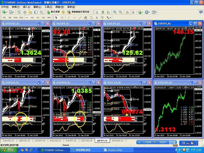
Task: Switch to the AUDUSD,H1 bottom tab
Action: point(55,141)
